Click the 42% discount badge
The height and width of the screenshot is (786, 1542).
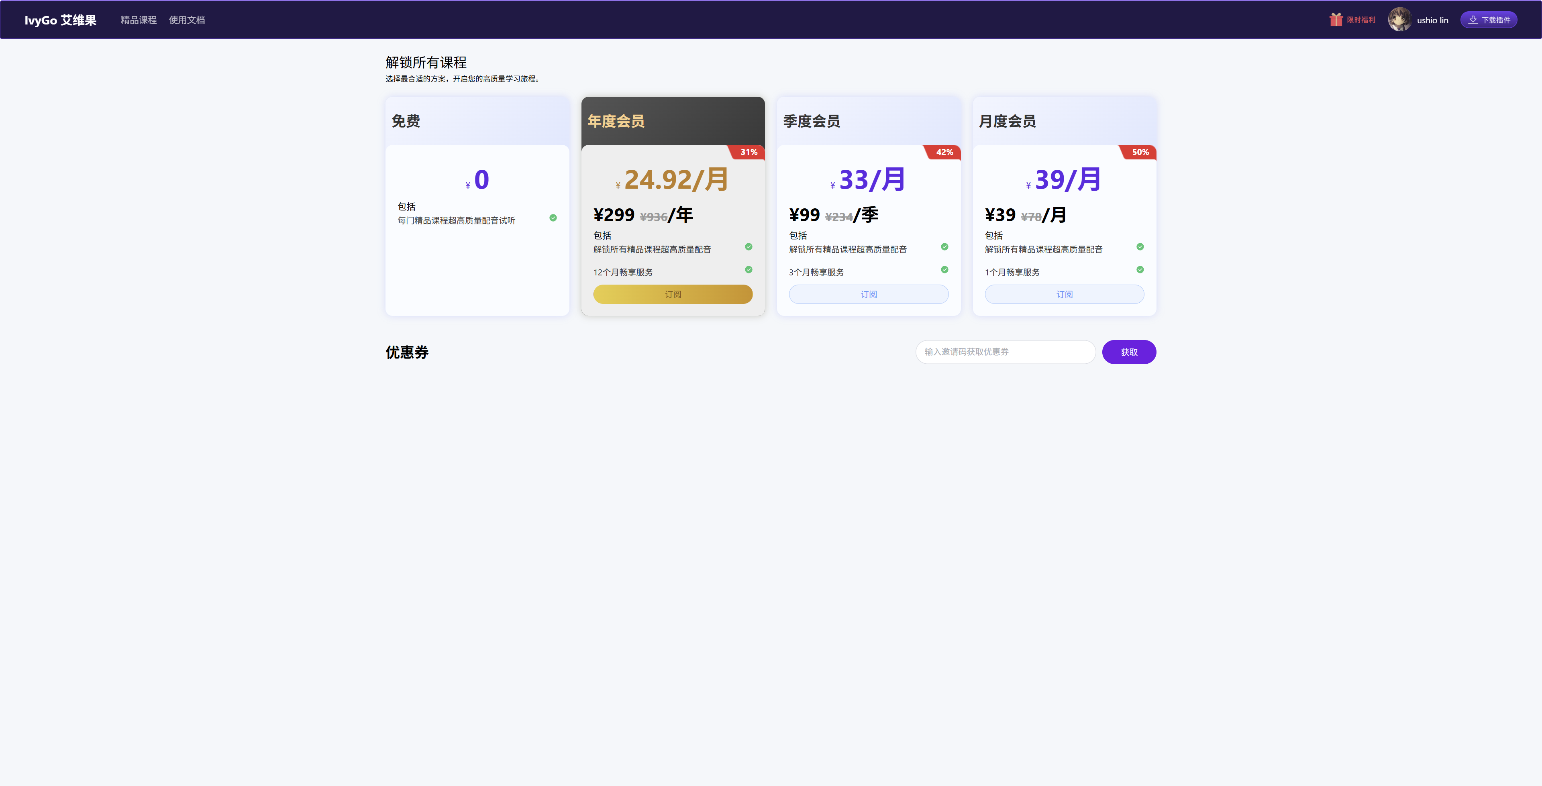944,152
